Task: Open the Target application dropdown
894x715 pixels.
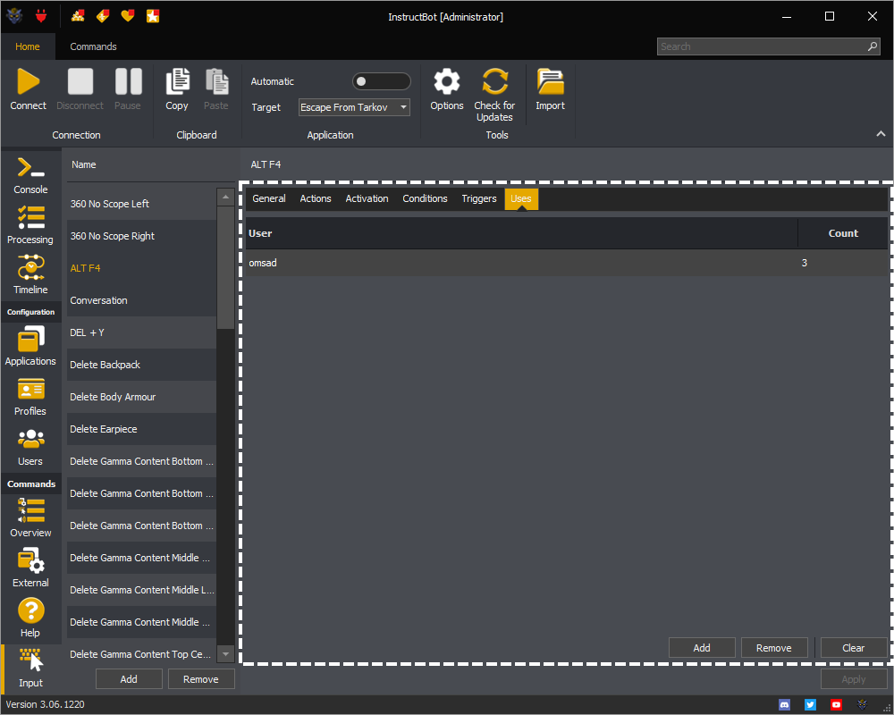Action: [354, 107]
